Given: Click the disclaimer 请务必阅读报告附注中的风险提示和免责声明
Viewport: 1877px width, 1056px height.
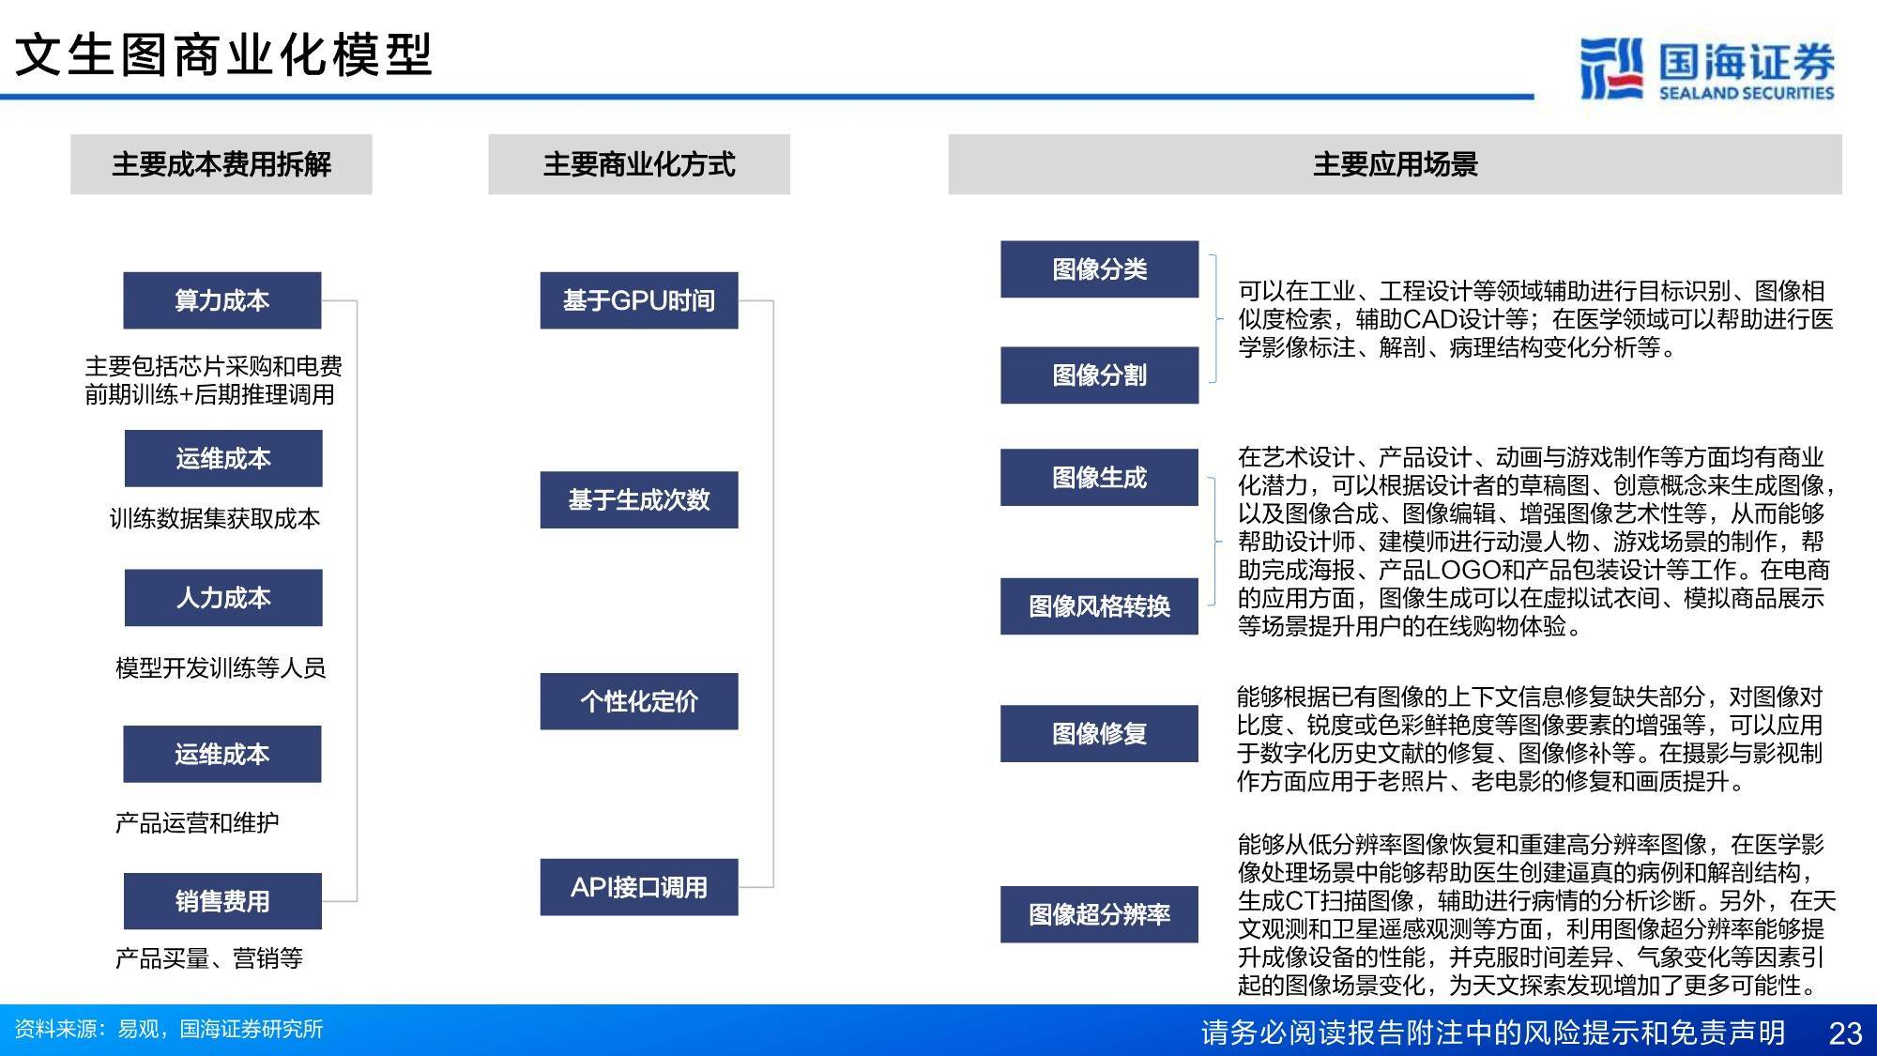Looking at the screenshot, I should click(x=1493, y=1033).
